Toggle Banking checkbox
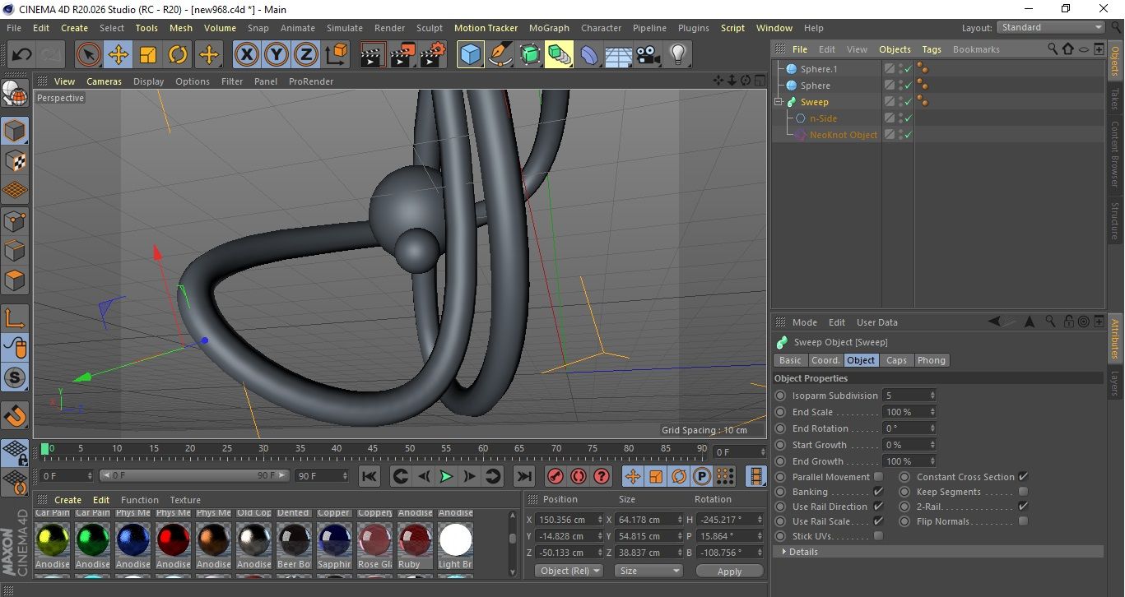The height and width of the screenshot is (597, 1125). point(878,492)
